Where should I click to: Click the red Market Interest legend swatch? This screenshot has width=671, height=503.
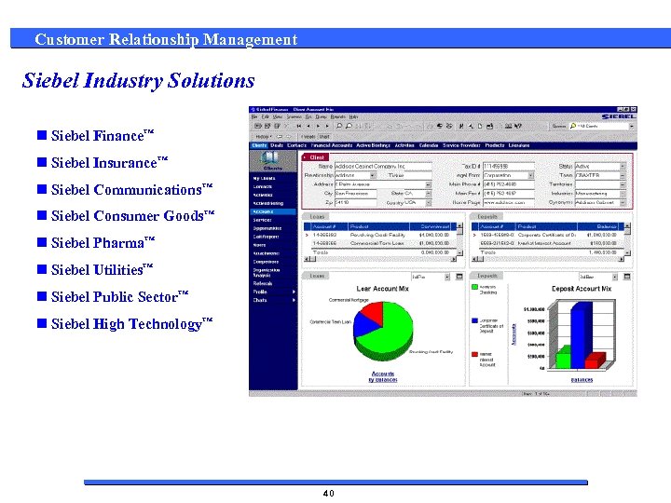pyautogui.click(x=474, y=355)
